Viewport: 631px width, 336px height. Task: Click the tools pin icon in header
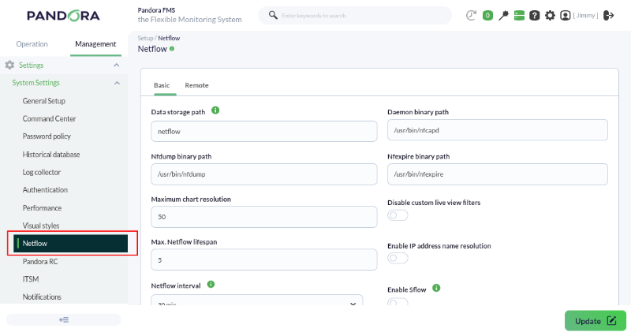503,15
